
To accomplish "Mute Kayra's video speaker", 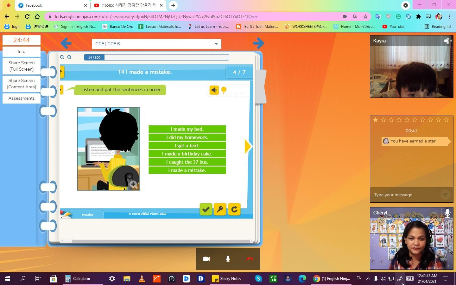I will coord(447,41).
